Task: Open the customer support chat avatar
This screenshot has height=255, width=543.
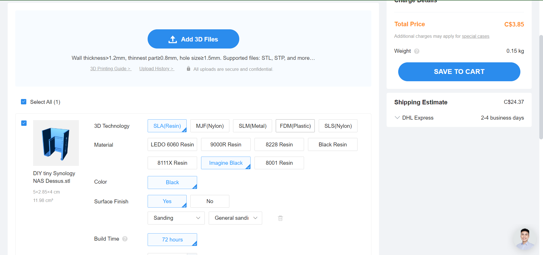Action: [x=525, y=238]
